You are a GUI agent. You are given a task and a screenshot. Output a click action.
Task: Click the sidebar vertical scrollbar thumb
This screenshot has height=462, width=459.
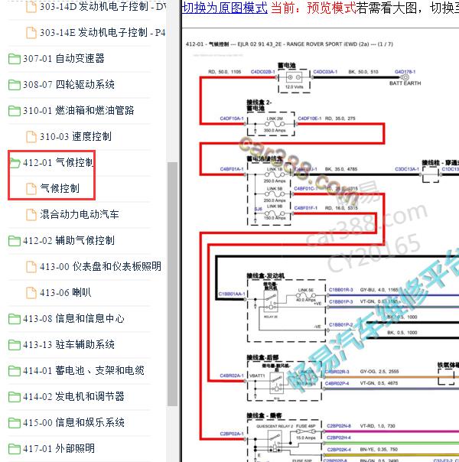[x=172, y=284]
